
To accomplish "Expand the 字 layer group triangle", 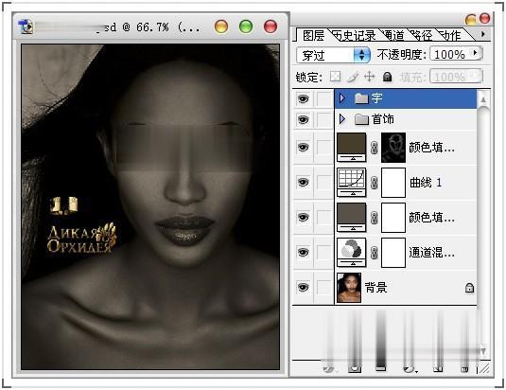I will click(x=342, y=98).
